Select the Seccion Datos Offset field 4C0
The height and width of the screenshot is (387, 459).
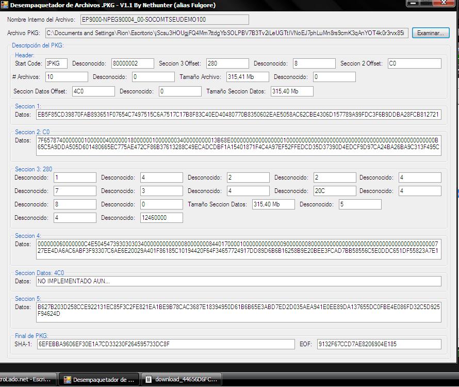point(93,91)
